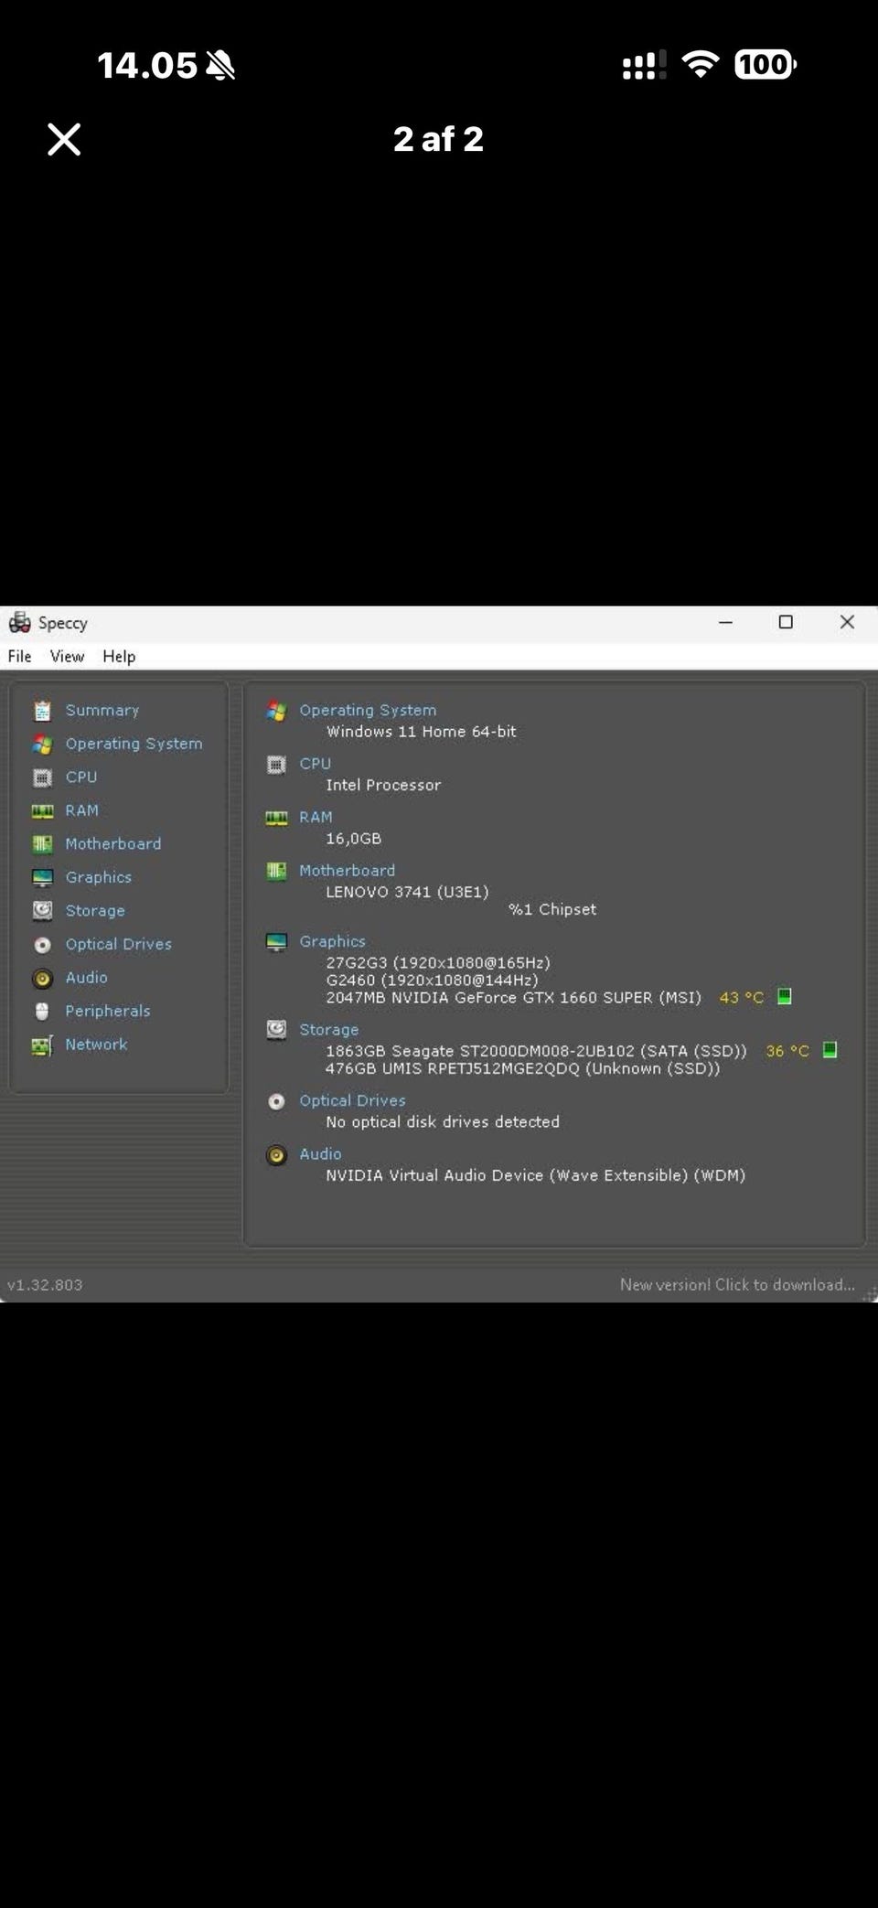Click the 36 °C storage temperature reading
Viewport: 878px width, 1908px height.
click(x=787, y=1052)
